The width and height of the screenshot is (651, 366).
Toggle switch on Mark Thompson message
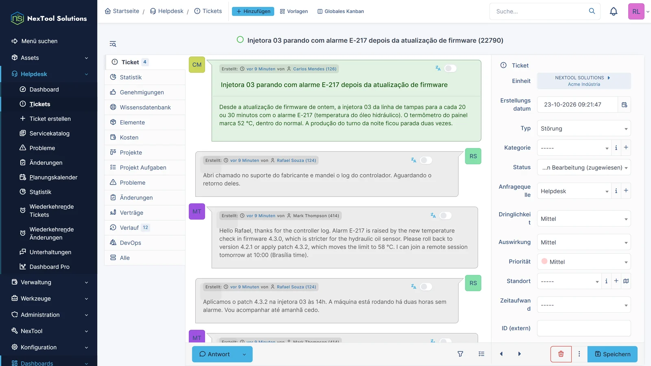446,216
